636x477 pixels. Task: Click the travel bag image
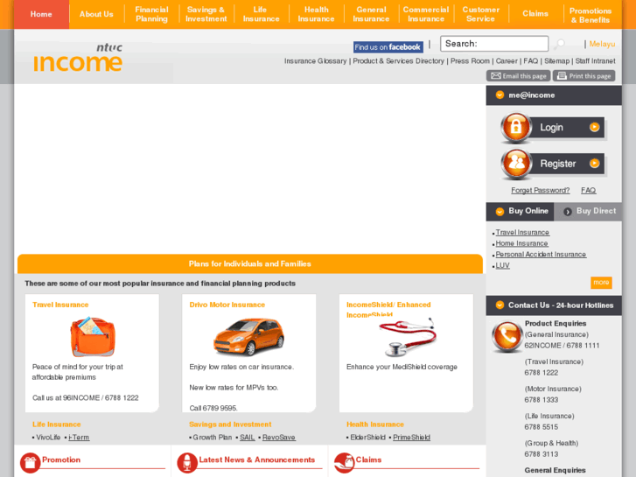[93, 337]
